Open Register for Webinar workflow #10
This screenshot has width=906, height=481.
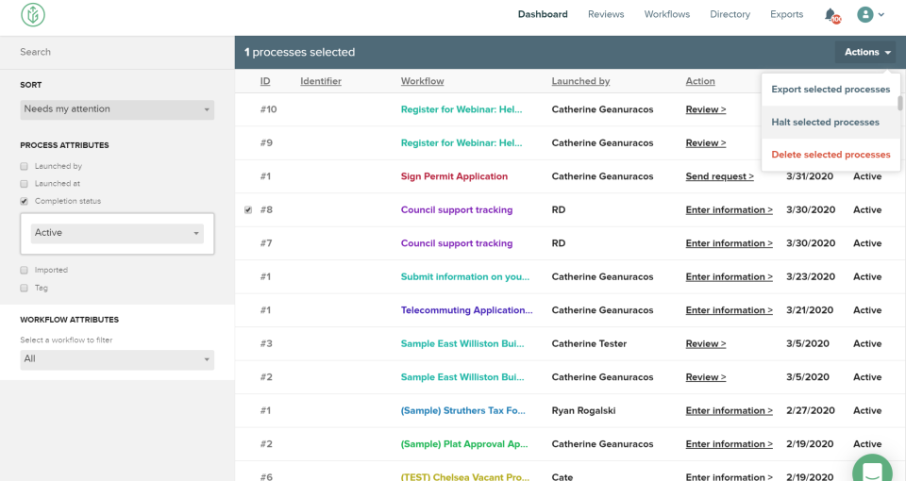click(x=461, y=109)
